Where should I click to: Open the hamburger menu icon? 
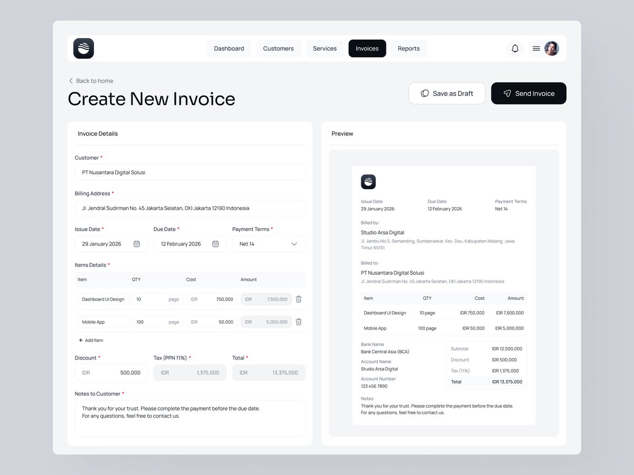[536, 49]
